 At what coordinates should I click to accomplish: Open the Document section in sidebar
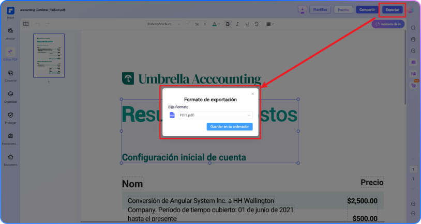(x=10, y=160)
